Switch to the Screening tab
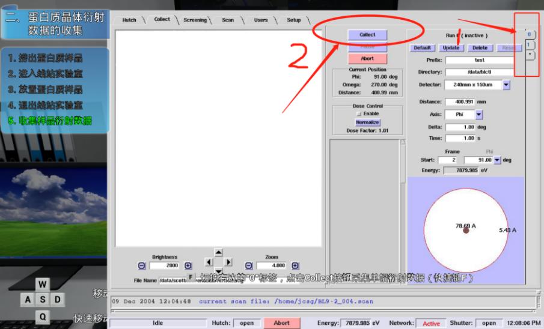 195,20
